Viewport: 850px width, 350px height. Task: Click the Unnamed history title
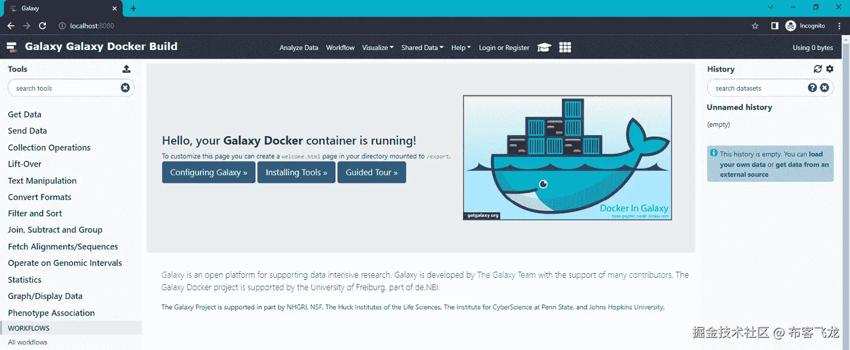pos(739,107)
